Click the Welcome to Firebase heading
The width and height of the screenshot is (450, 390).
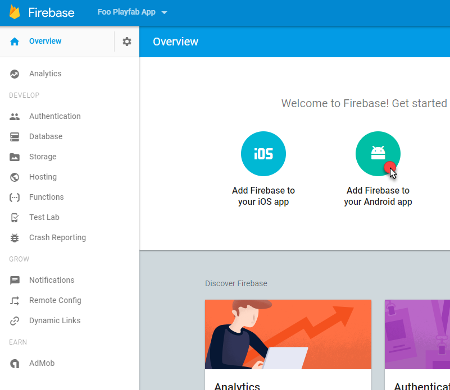pos(365,103)
